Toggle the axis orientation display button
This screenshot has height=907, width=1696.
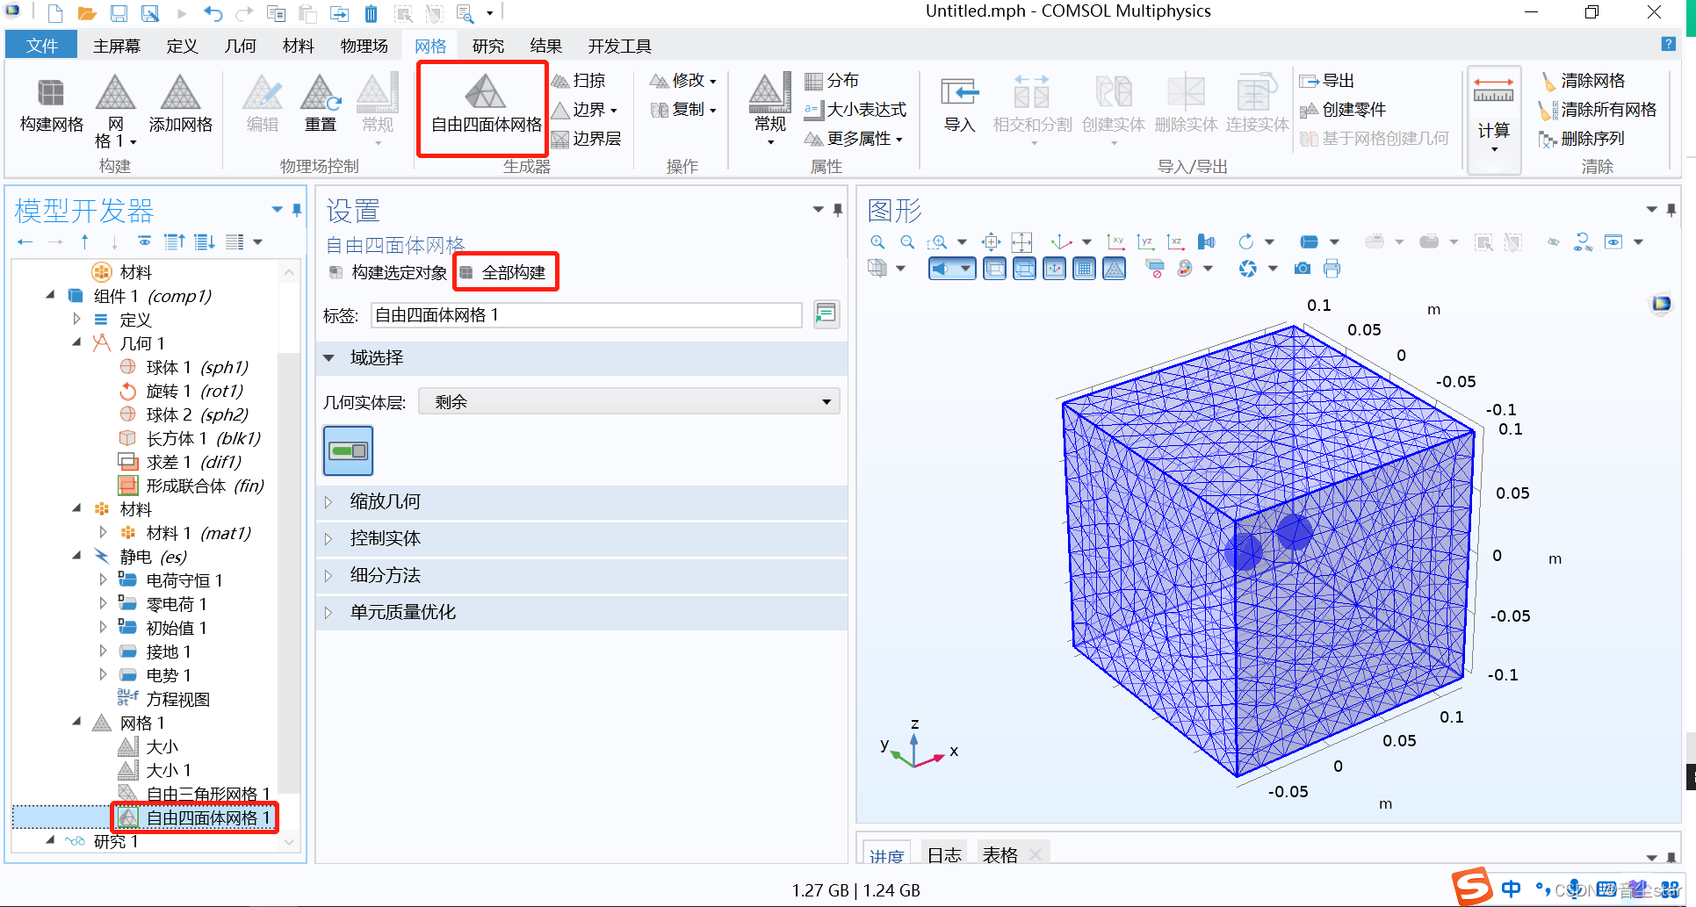[x=1055, y=269]
